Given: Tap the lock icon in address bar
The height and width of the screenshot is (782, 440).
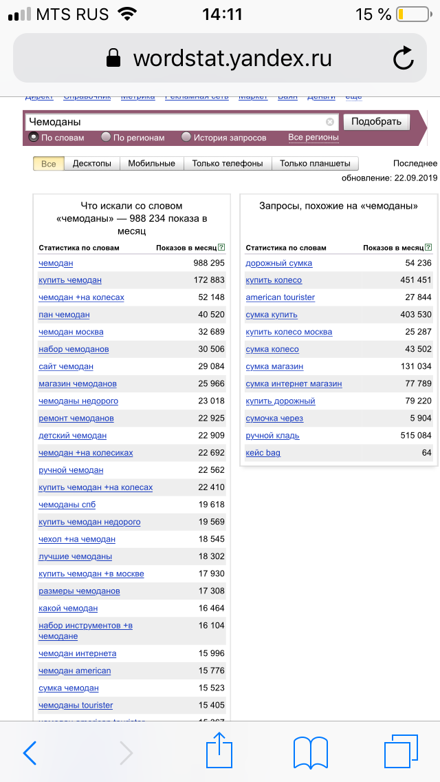Looking at the screenshot, I should pos(114,59).
